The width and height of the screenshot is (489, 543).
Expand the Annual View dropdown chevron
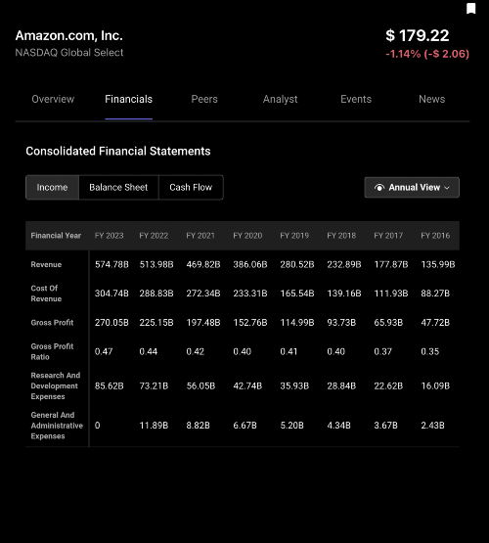tap(447, 188)
